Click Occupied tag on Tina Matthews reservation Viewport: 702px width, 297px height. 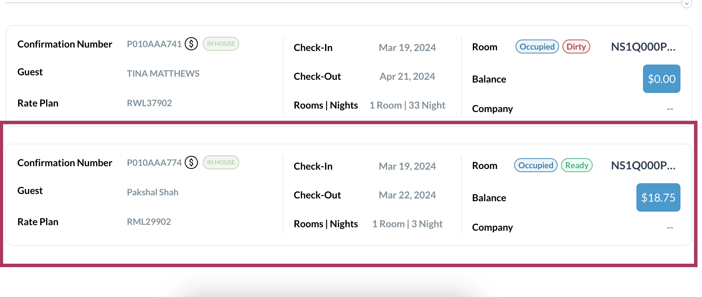(537, 47)
